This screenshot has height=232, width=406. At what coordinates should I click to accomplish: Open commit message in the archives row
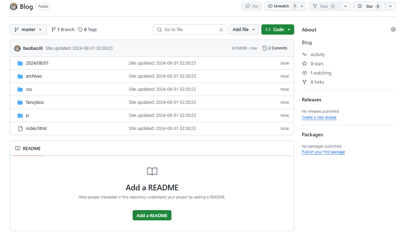tap(162, 76)
